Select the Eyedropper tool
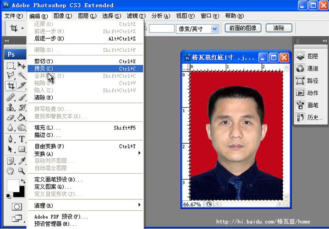This screenshot has width=329, height=229. tap(22, 161)
